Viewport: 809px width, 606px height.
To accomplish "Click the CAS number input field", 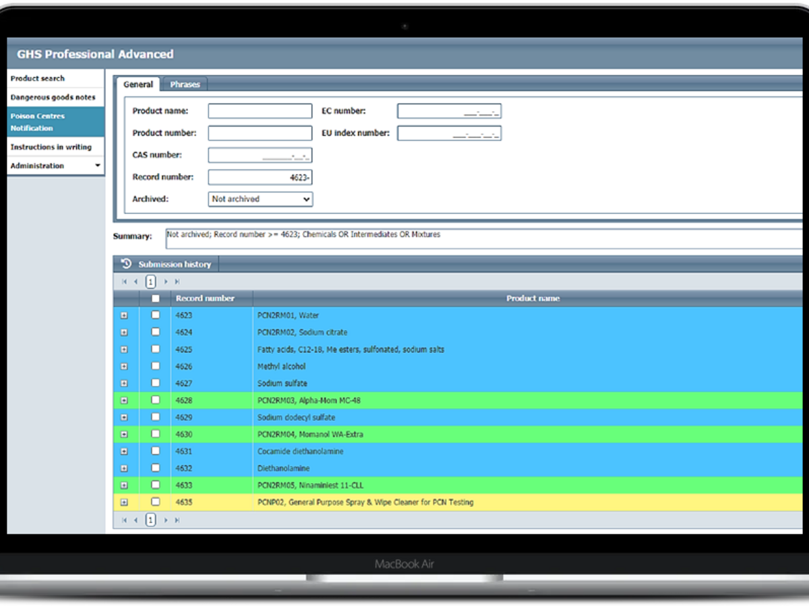I will coord(260,156).
